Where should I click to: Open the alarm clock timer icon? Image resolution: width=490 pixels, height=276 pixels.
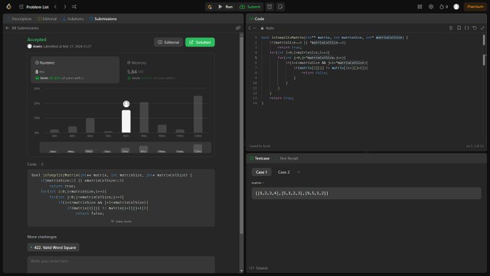[x=269, y=7]
